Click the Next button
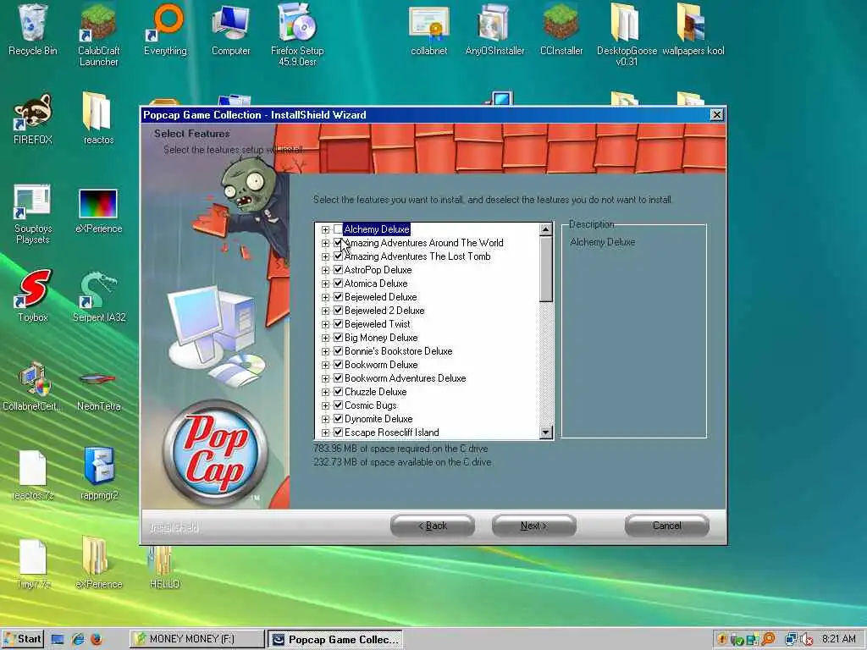 (533, 526)
